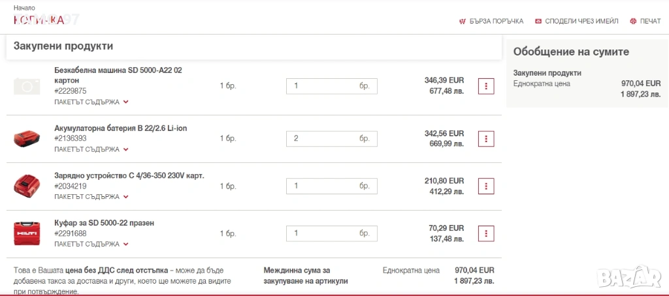
Task: Click the share via email envelope icon
Action: (x=538, y=21)
